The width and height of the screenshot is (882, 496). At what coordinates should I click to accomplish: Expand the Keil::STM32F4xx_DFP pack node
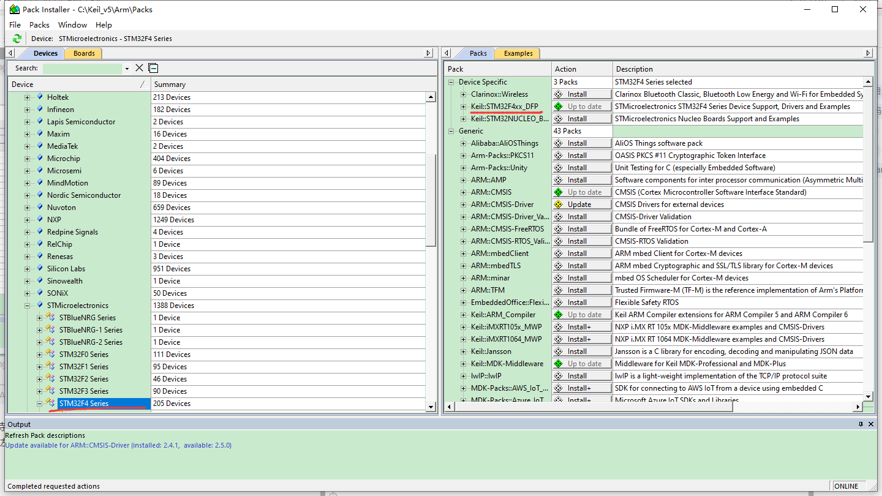(464, 107)
